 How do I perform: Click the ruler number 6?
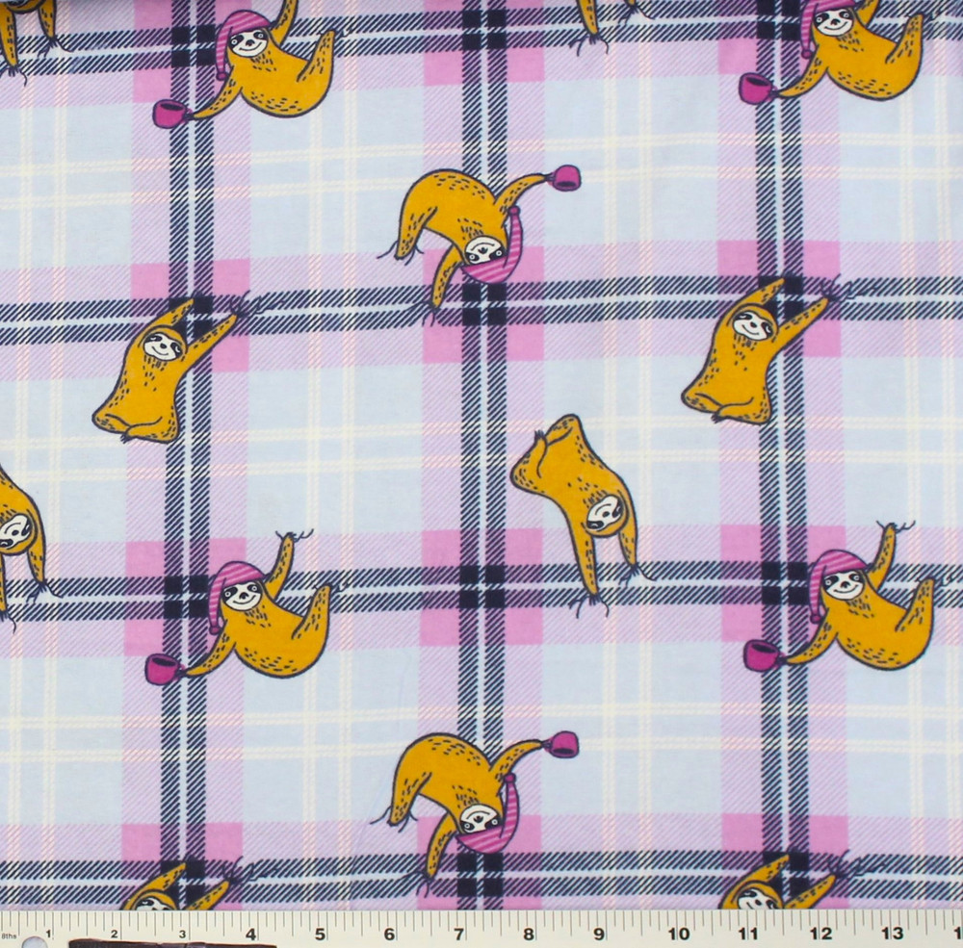click(389, 935)
